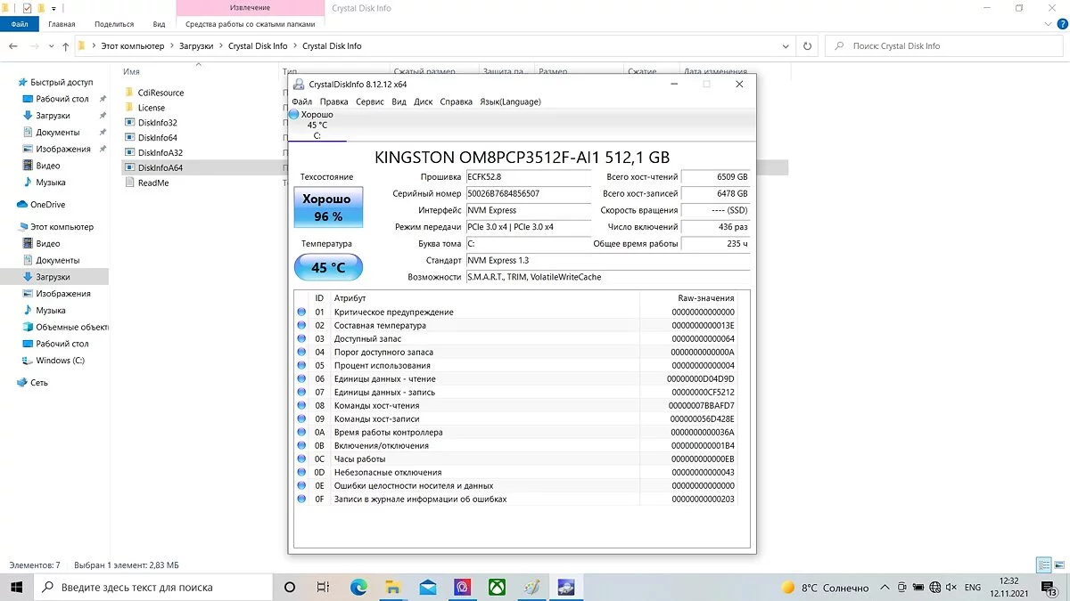Click the Explorer back navigation arrow
This screenshot has width=1070, height=601.
pyautogui.click(x=13, y=46)
